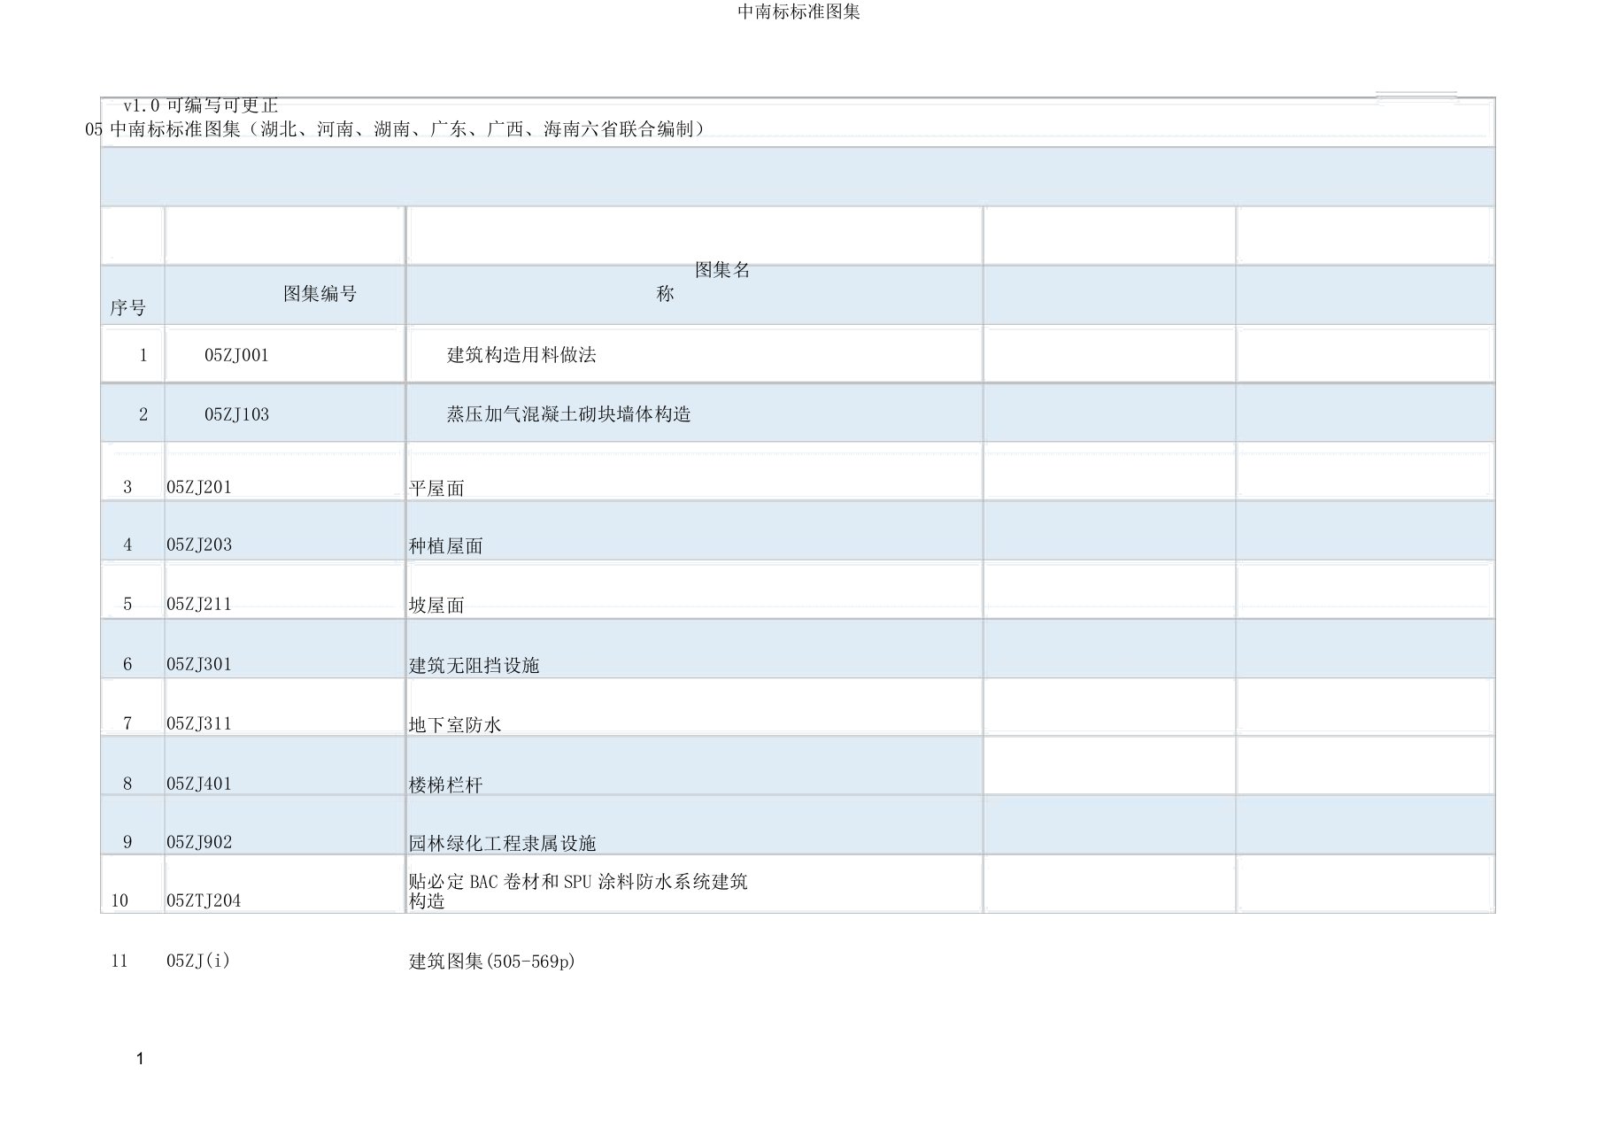Click the serial number '10' in the 05ZTJ204 row
The height and width of the screenshot is (1128, 1597).
(x=120, y=900)
